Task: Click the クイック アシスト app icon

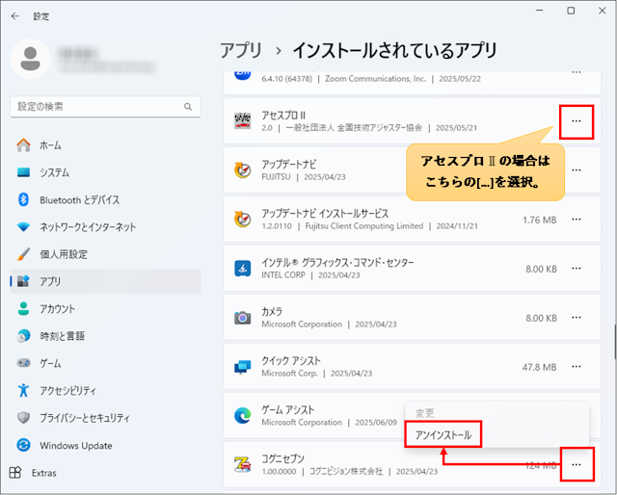Action: click(x=242, y=367)
